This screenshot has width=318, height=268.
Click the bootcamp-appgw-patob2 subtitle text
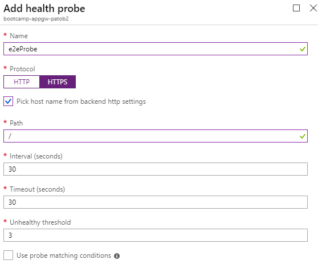pyautogui.click(x=36, y=19)
